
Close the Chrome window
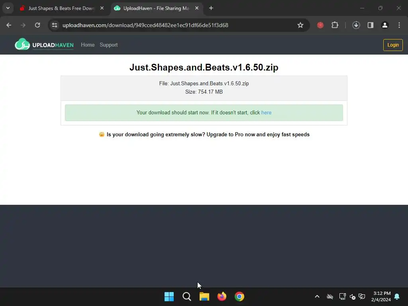398,8
